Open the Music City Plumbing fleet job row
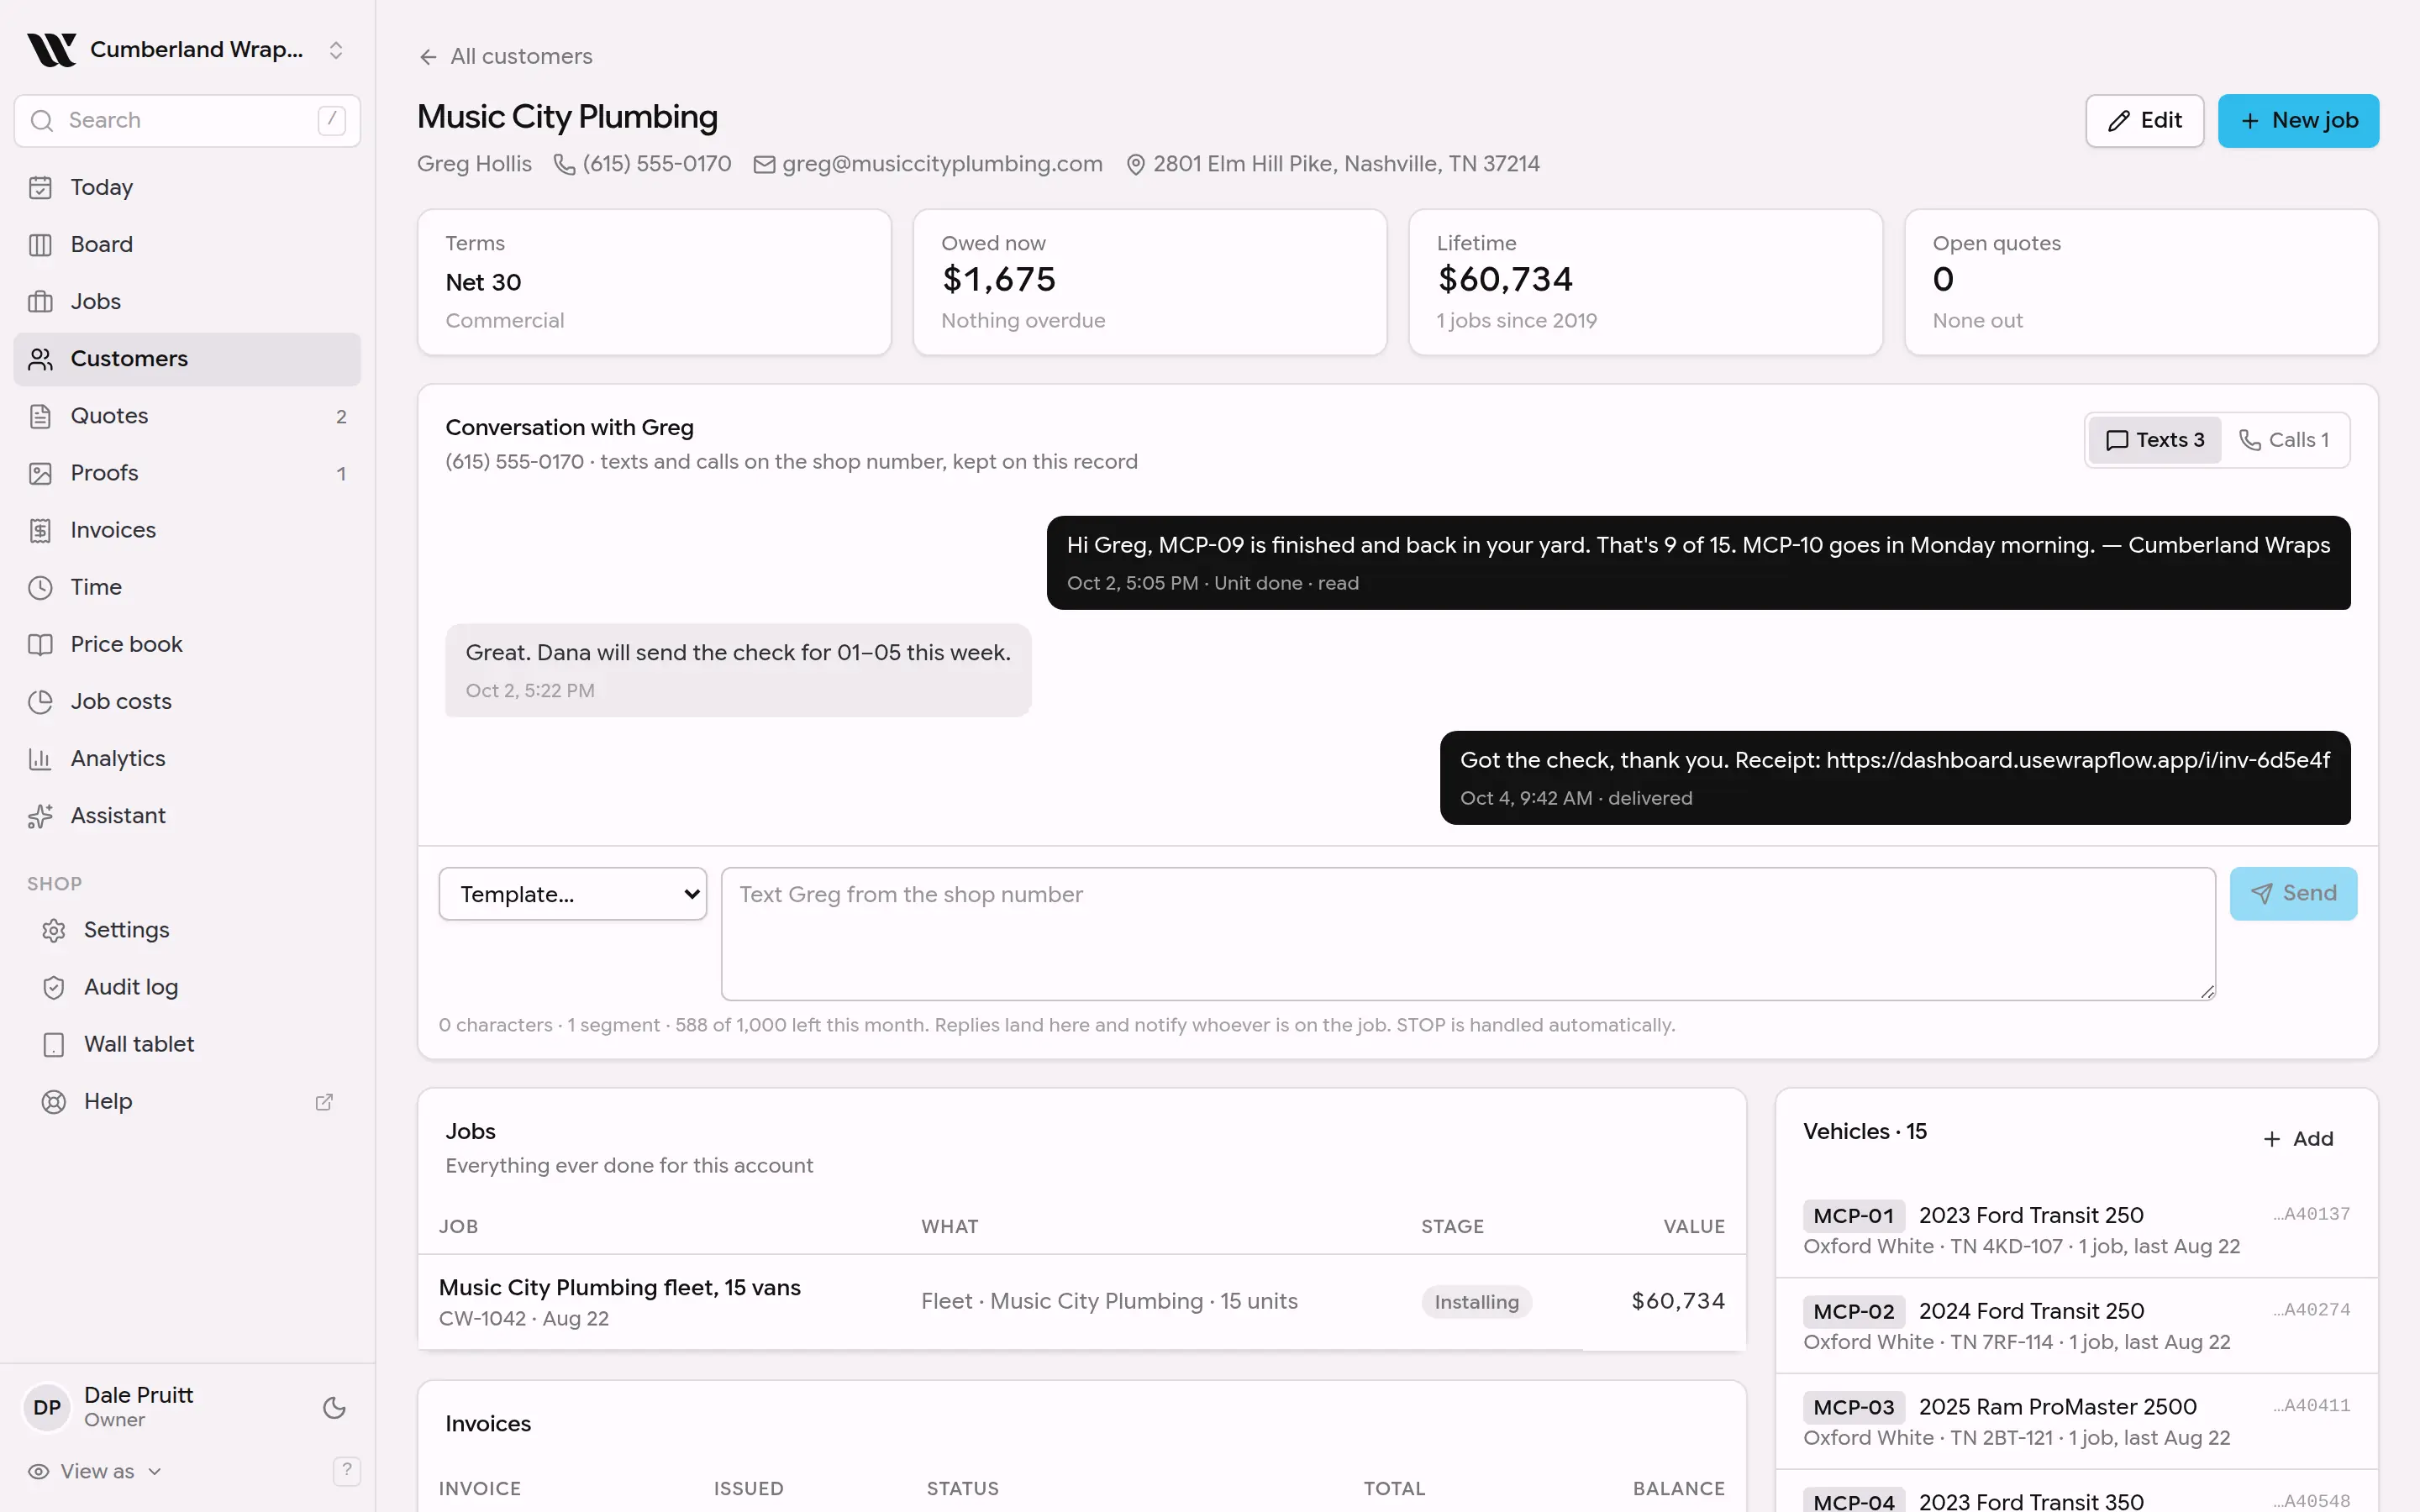 click(x=1082, y=1302)
